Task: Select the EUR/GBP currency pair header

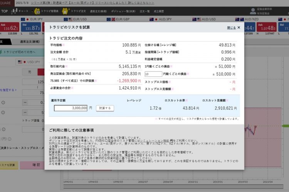Action: [x=118, y=19]
